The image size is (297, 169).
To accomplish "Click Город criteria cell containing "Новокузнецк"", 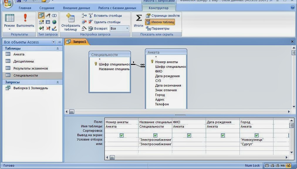I will click(256, 140).
